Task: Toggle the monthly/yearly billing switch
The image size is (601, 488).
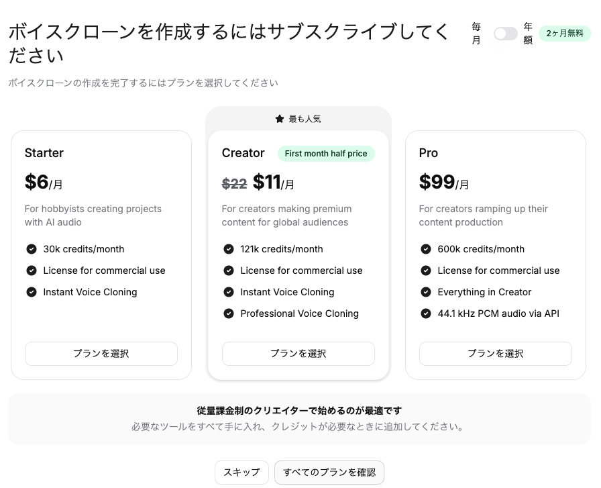Action: point(506,34)
